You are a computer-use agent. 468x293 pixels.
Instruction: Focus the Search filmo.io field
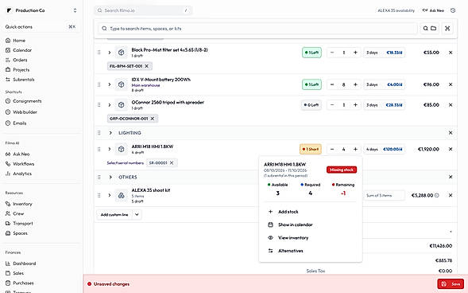point(143,10)
